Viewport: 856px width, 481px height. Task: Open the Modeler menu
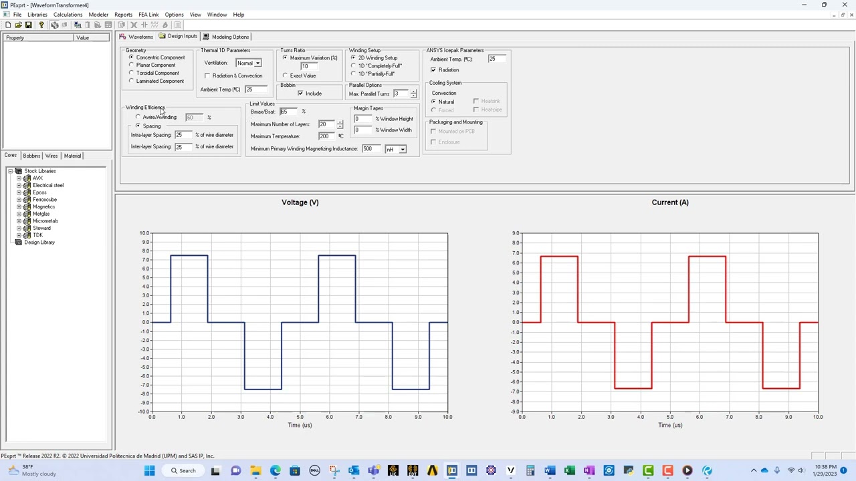(98, 15)
